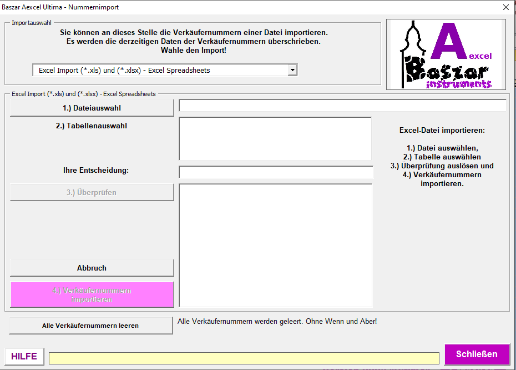Click the '1.) Datei auswählen,' instruction text
The width and height of the screenshot is (516, 370).
442,148
